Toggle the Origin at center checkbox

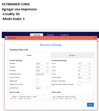[x=37, y=77]
